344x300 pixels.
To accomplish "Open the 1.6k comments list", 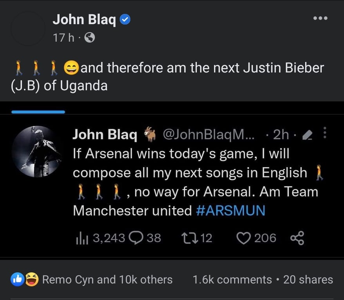I will point(232,280).
